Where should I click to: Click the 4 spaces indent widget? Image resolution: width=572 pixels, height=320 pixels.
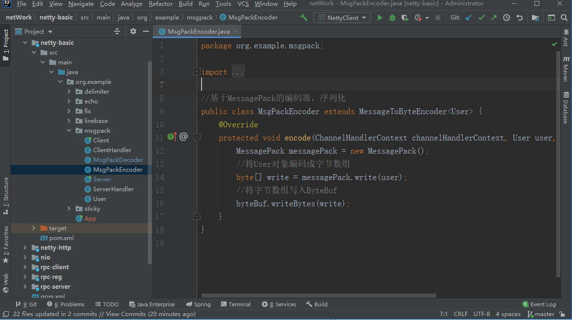click(x=508, y=314)
